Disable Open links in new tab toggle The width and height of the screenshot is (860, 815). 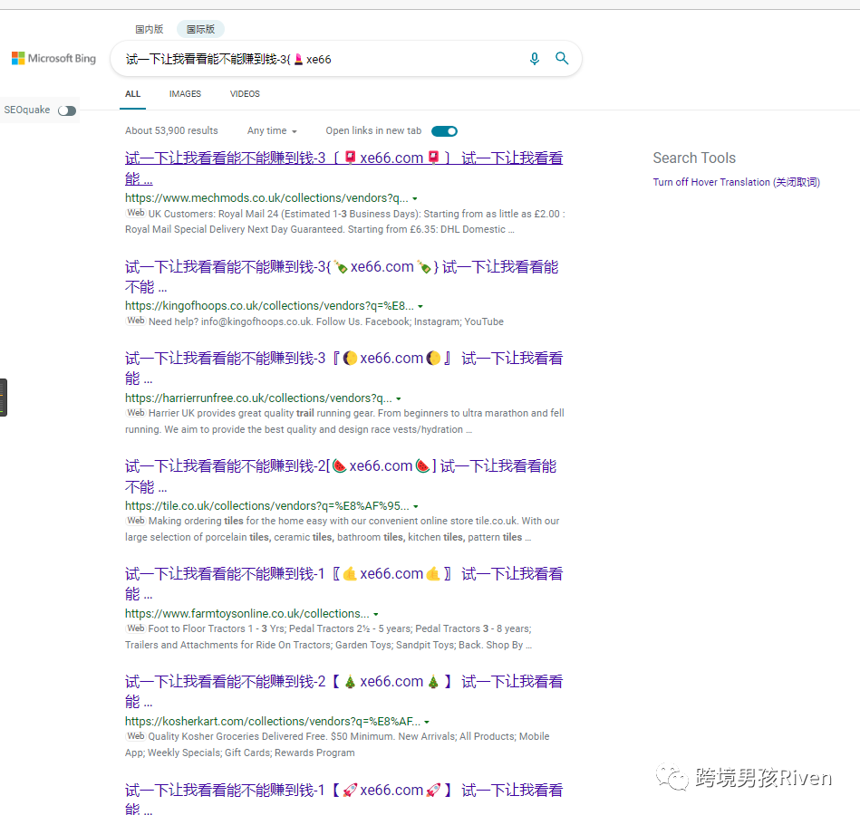click(x=444, y=131)
